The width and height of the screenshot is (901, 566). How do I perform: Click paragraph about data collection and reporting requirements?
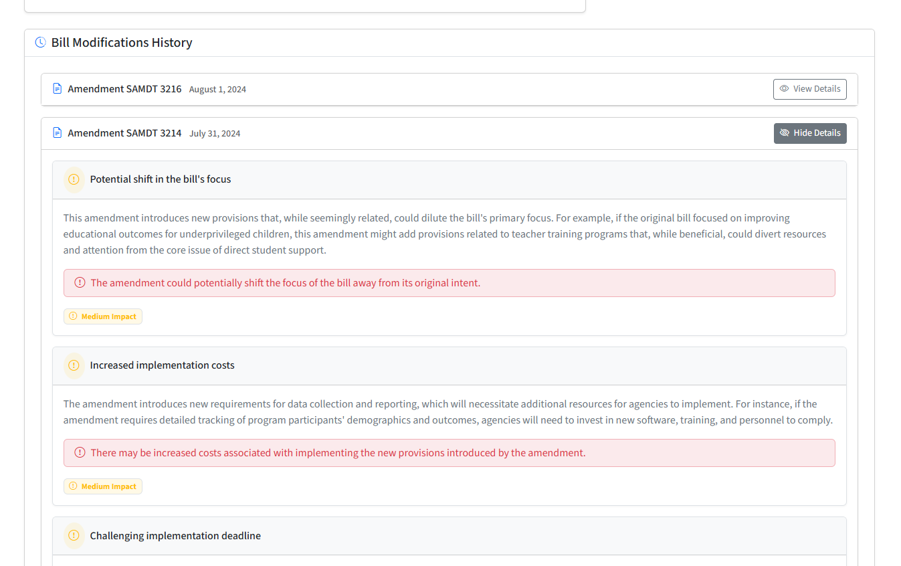click(x=448, y=412)
